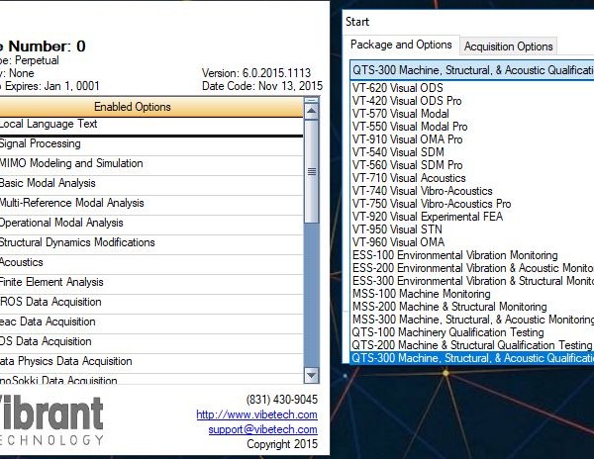Choose MSS-100 Machine Monitoring package

tap(420, 294)
